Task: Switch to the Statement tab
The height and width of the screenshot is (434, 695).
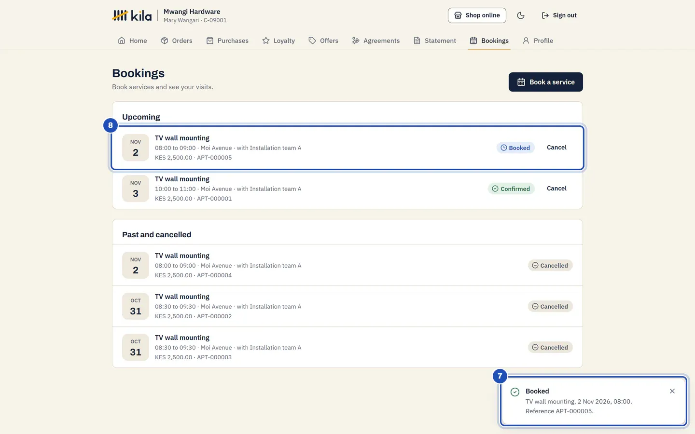Action: pyautogui.click(x=435, y=41)
